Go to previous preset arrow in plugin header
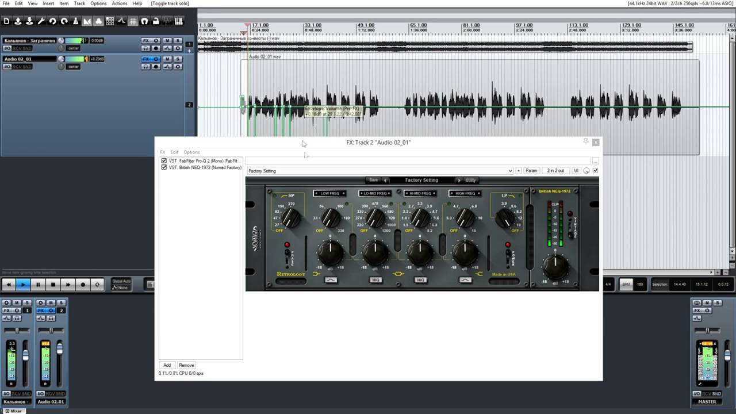The width and height of the screenshot is (736, 414). (x=386, y=180)
